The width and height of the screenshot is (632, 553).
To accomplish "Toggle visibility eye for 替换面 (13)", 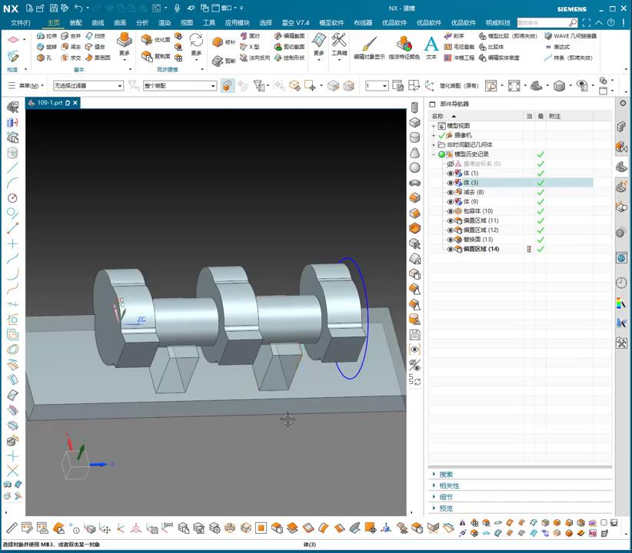I will tap(451, 240).
